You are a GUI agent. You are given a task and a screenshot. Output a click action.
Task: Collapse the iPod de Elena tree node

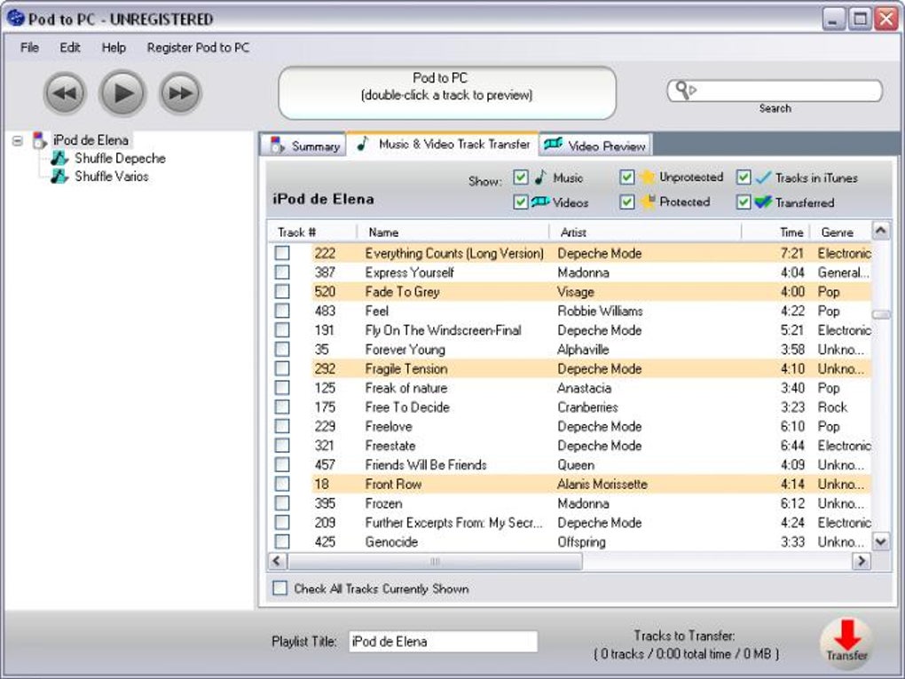(x=18, y=140)
